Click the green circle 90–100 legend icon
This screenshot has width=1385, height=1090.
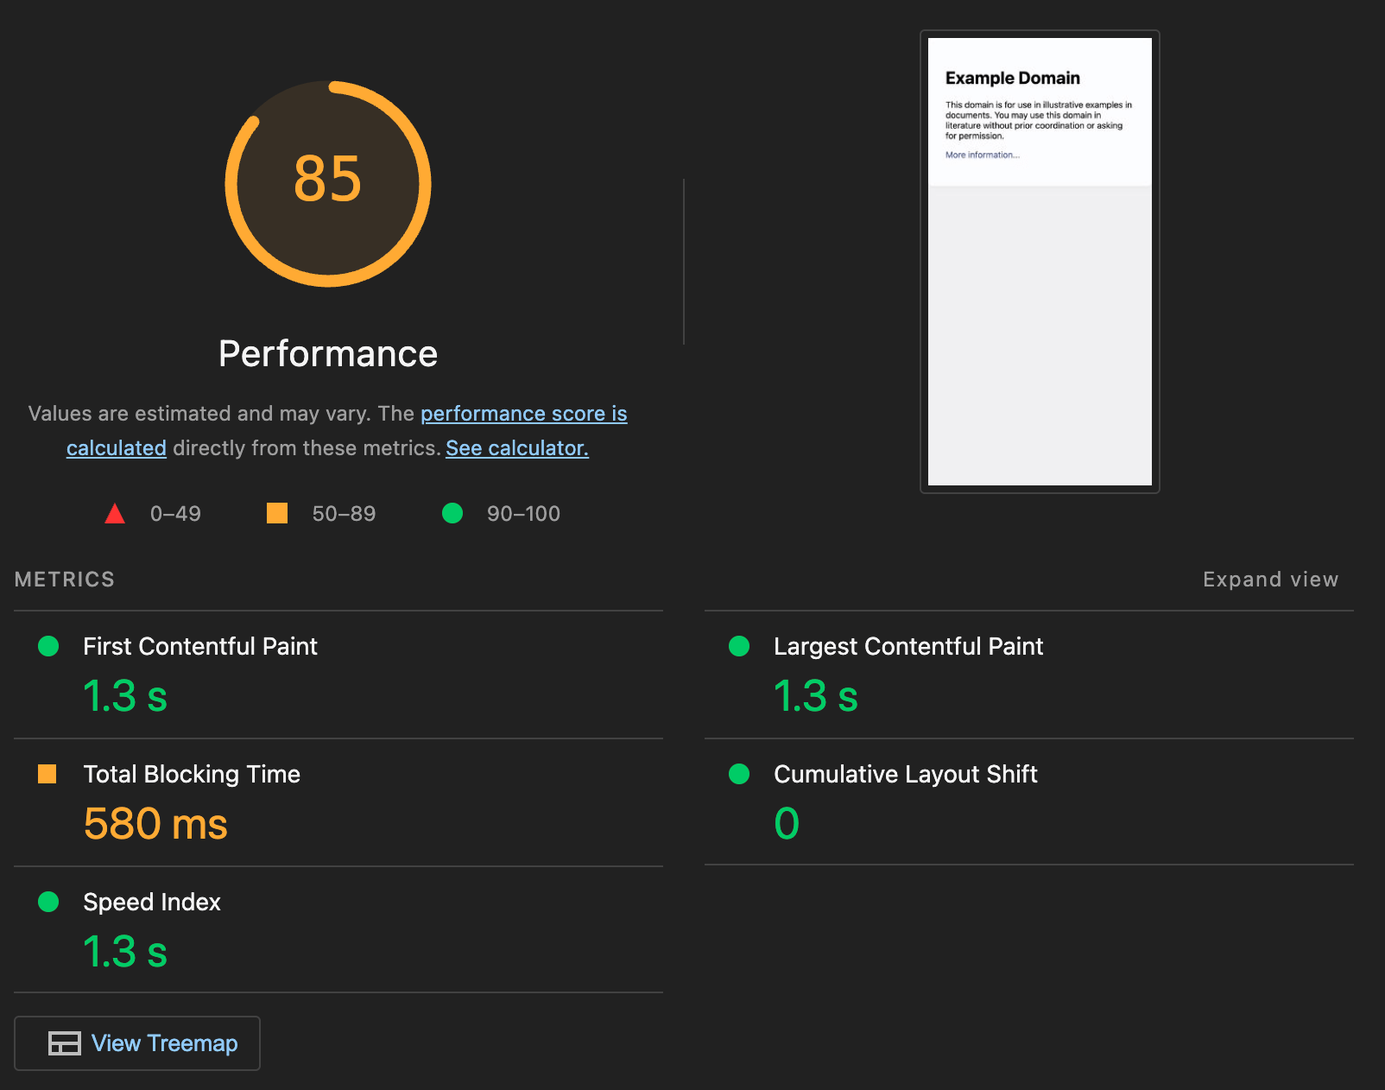[452, 514]
